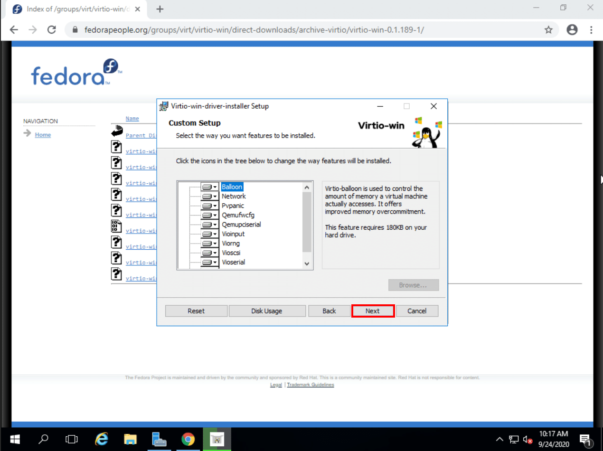Open the Qemufwcfg feature install-state dropdown
Image resolution: width=603 pixels, height=451 pixels.
210,215
